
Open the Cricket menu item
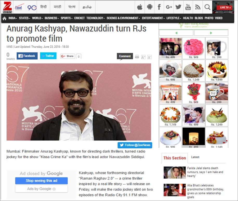(x=79, y=18)
